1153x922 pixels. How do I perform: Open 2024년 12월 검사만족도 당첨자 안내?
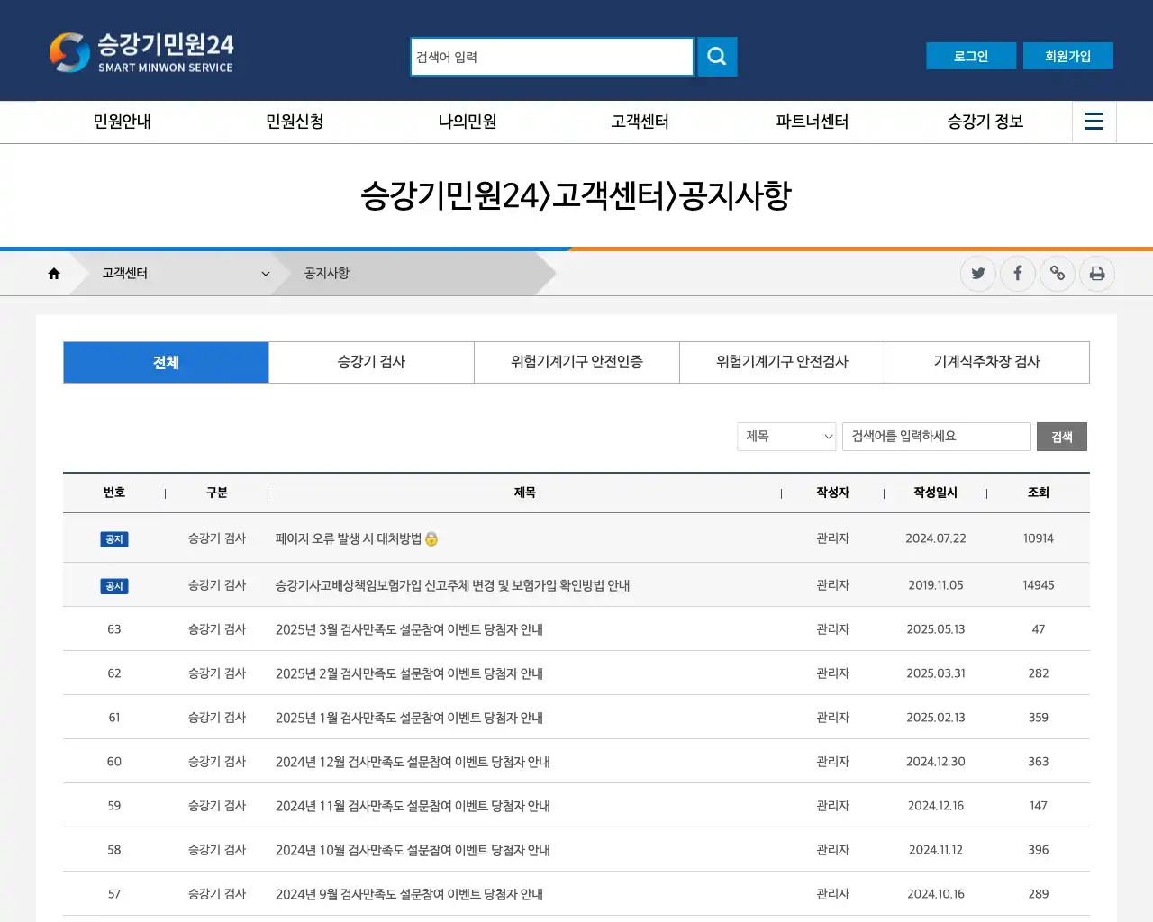413,762
